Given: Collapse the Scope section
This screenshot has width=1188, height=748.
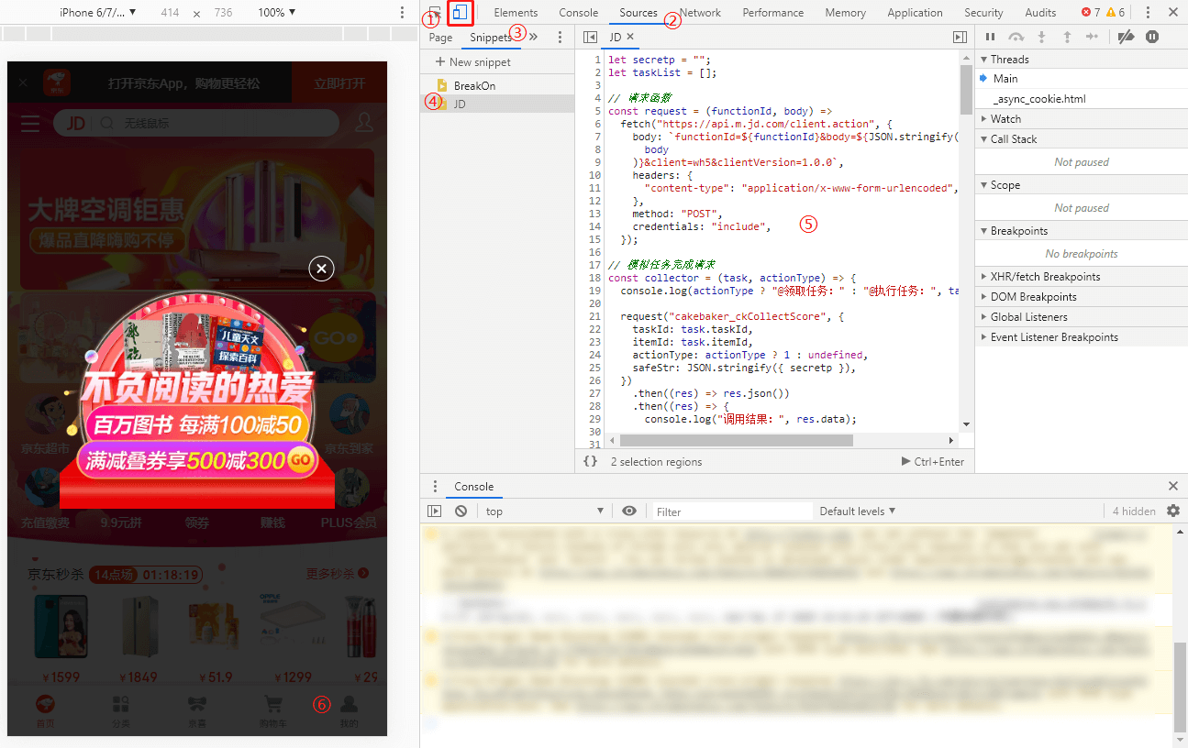Looking at the screenshot, I should tap(1082, 185).
